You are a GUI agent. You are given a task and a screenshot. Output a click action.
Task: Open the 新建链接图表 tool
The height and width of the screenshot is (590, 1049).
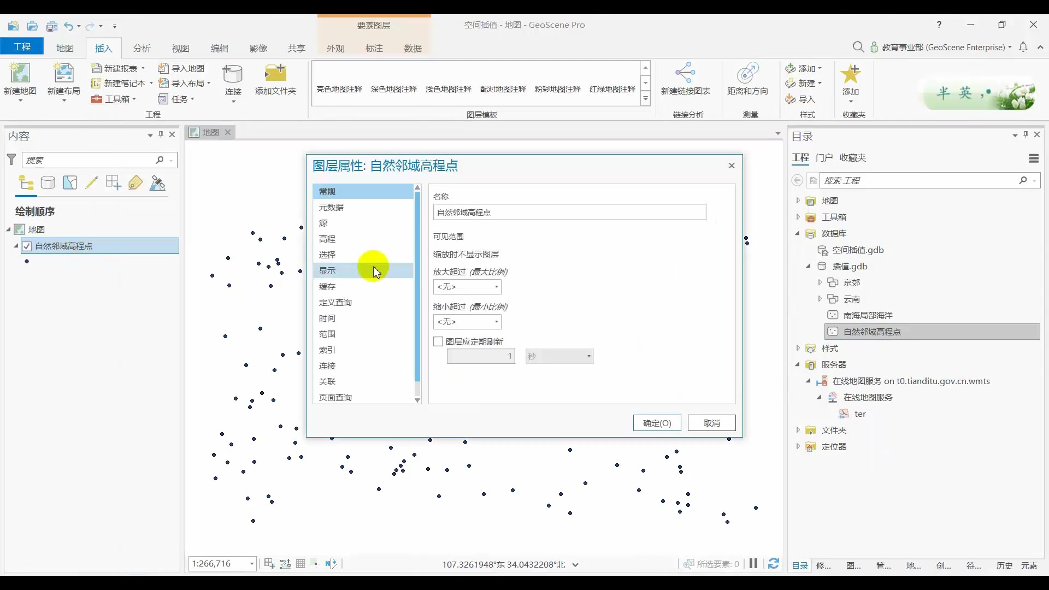click(x=685, y=73)
